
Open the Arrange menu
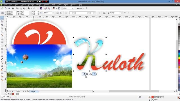pos(31,5)
